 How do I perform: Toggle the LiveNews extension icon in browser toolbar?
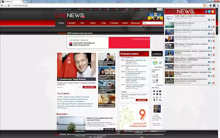(x=214, y=6)
